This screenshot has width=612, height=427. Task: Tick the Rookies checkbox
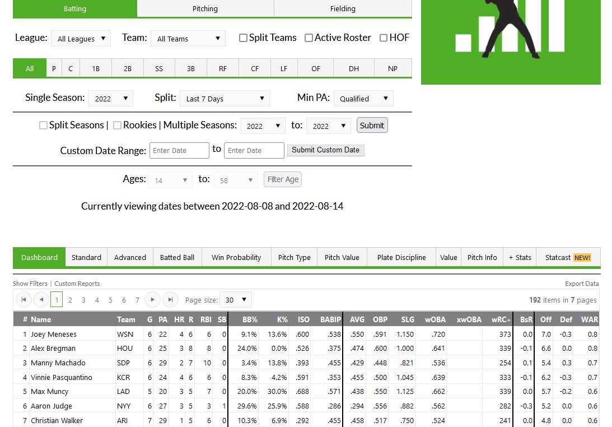click(117, 126)
